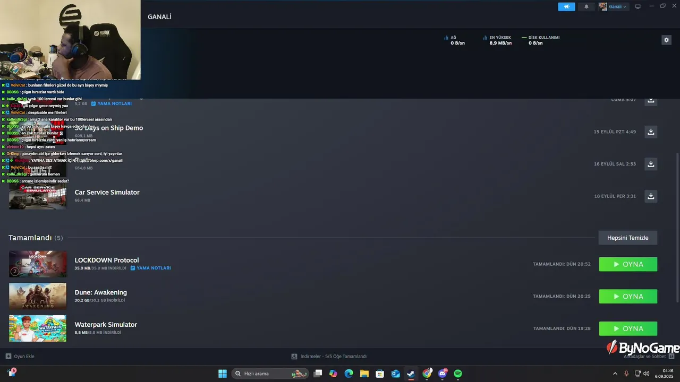Click the EN YÜKSEK 8,9 MB/sn stat
This screenshot has height=382, width=680.
click(497, 40)
